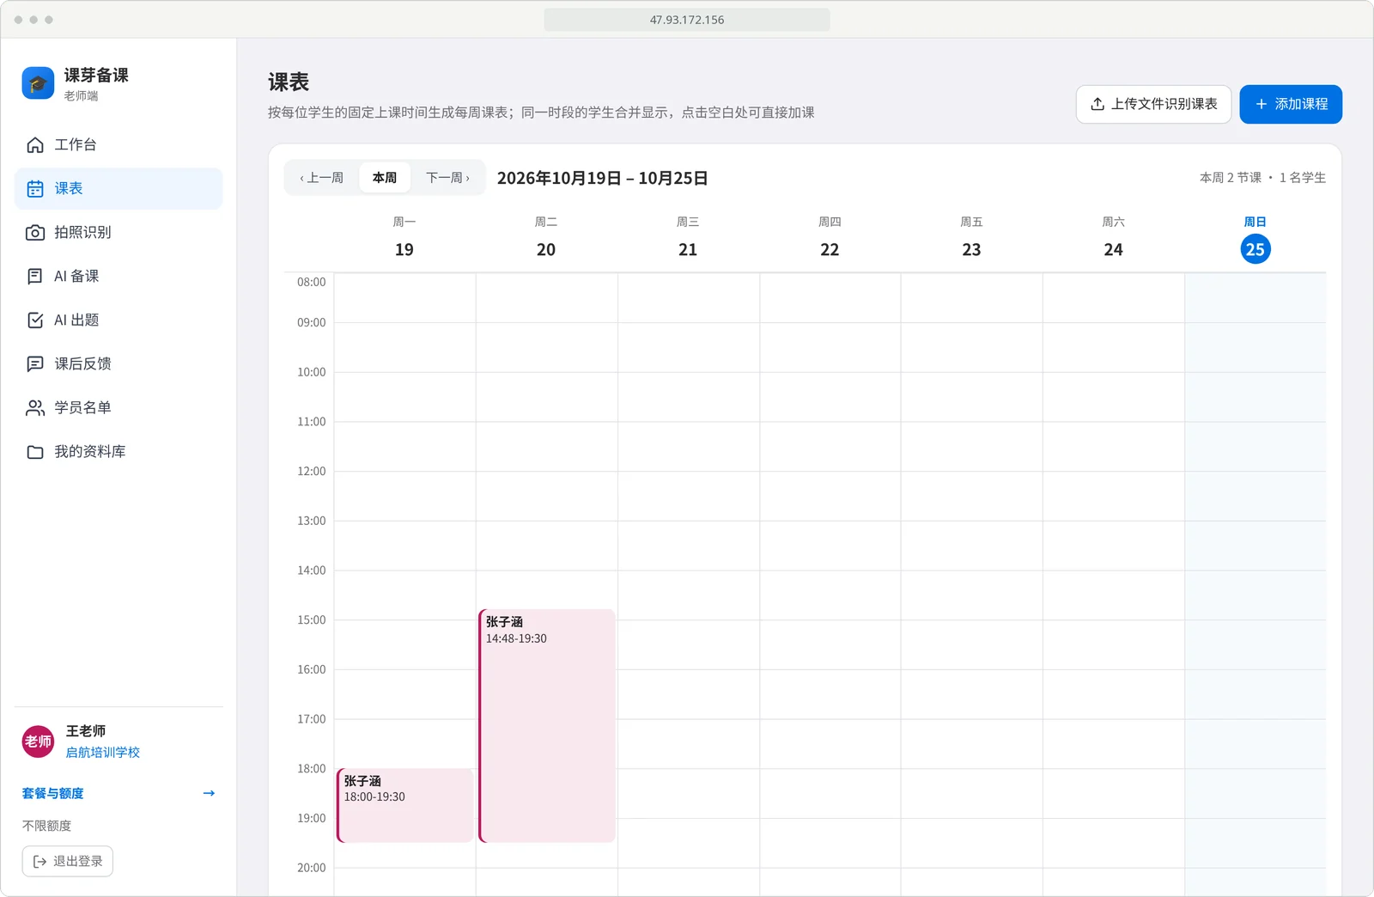1374x897 pixels.
Task: Click the 课后反馈 chat bubble icon
Action: tap(35, 363)
